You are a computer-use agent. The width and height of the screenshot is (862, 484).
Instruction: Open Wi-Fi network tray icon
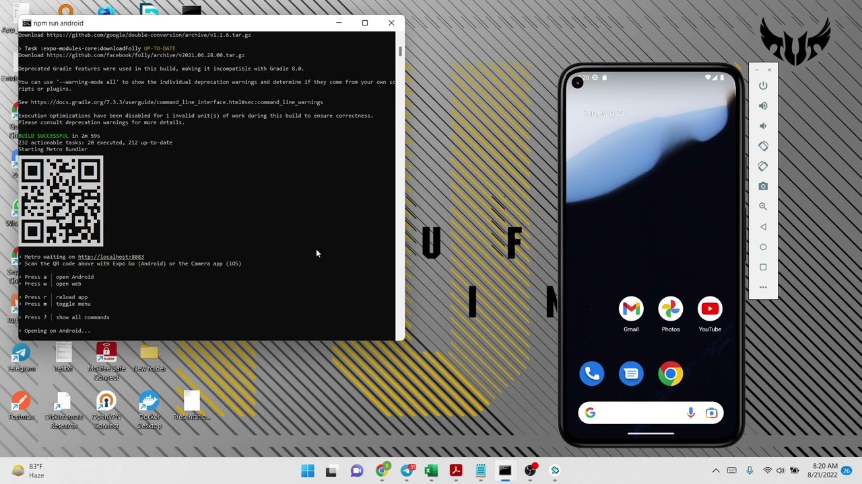click(767, 471)
